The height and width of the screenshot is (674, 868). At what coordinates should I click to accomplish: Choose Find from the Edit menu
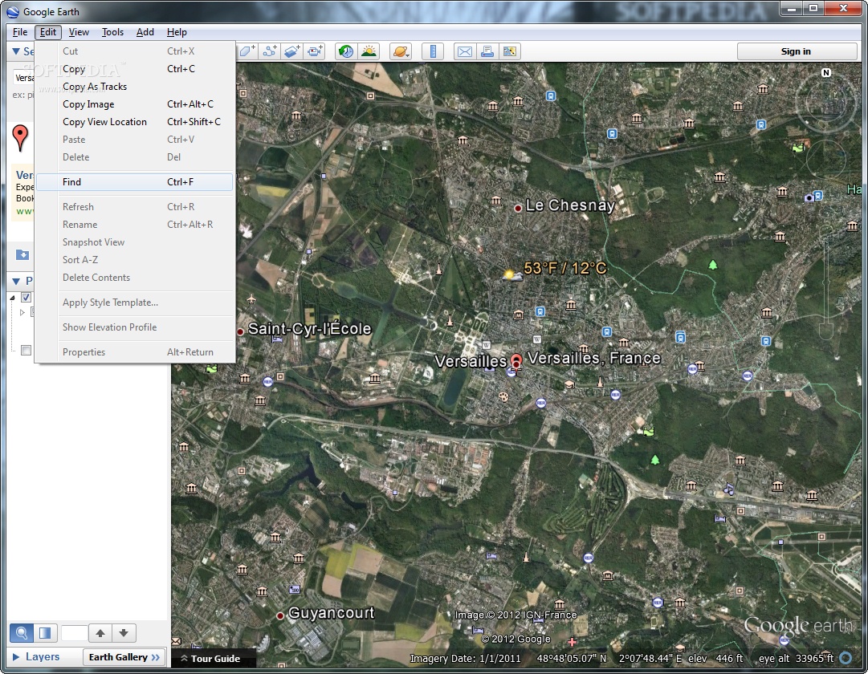135,182
